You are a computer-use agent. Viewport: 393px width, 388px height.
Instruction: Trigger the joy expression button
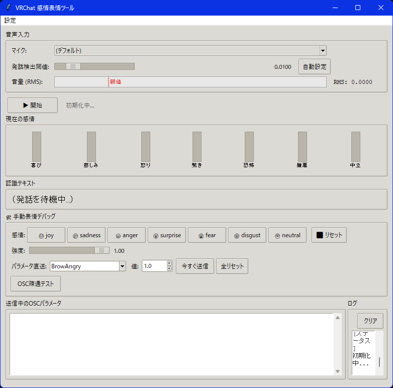[x=46, y=235]
